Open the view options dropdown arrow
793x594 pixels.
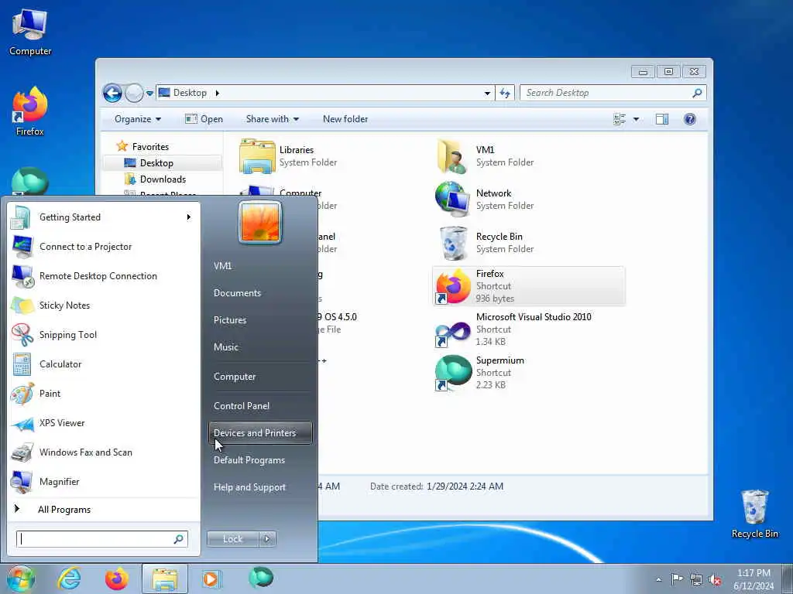click(637, 119)
